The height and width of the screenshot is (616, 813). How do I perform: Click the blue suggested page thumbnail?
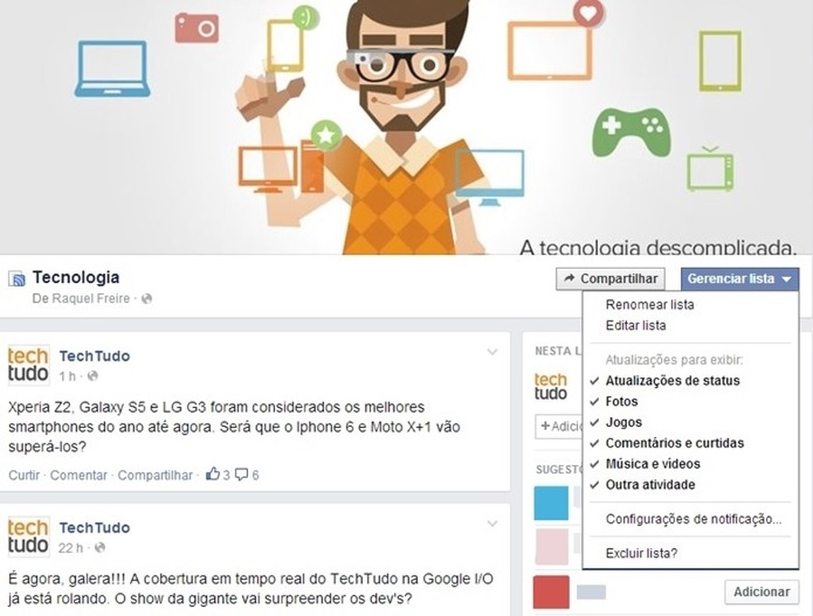[551, 503]
